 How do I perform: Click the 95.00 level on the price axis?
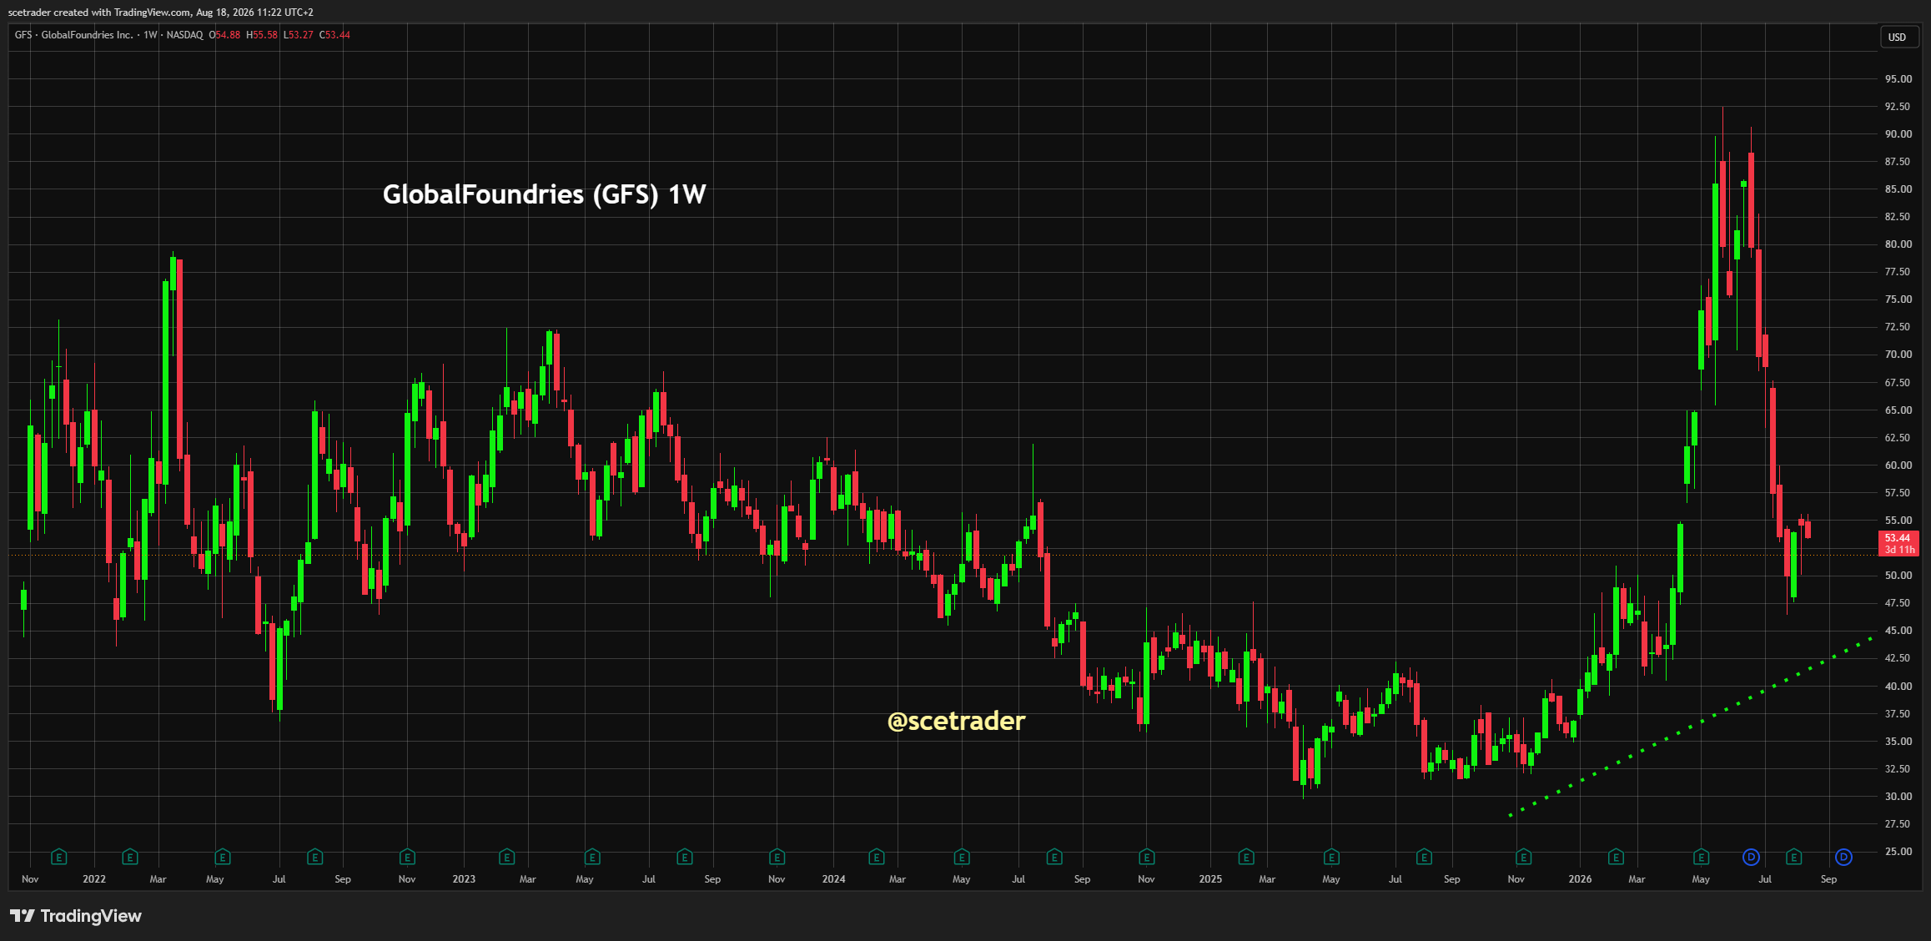pos(1898,79)
